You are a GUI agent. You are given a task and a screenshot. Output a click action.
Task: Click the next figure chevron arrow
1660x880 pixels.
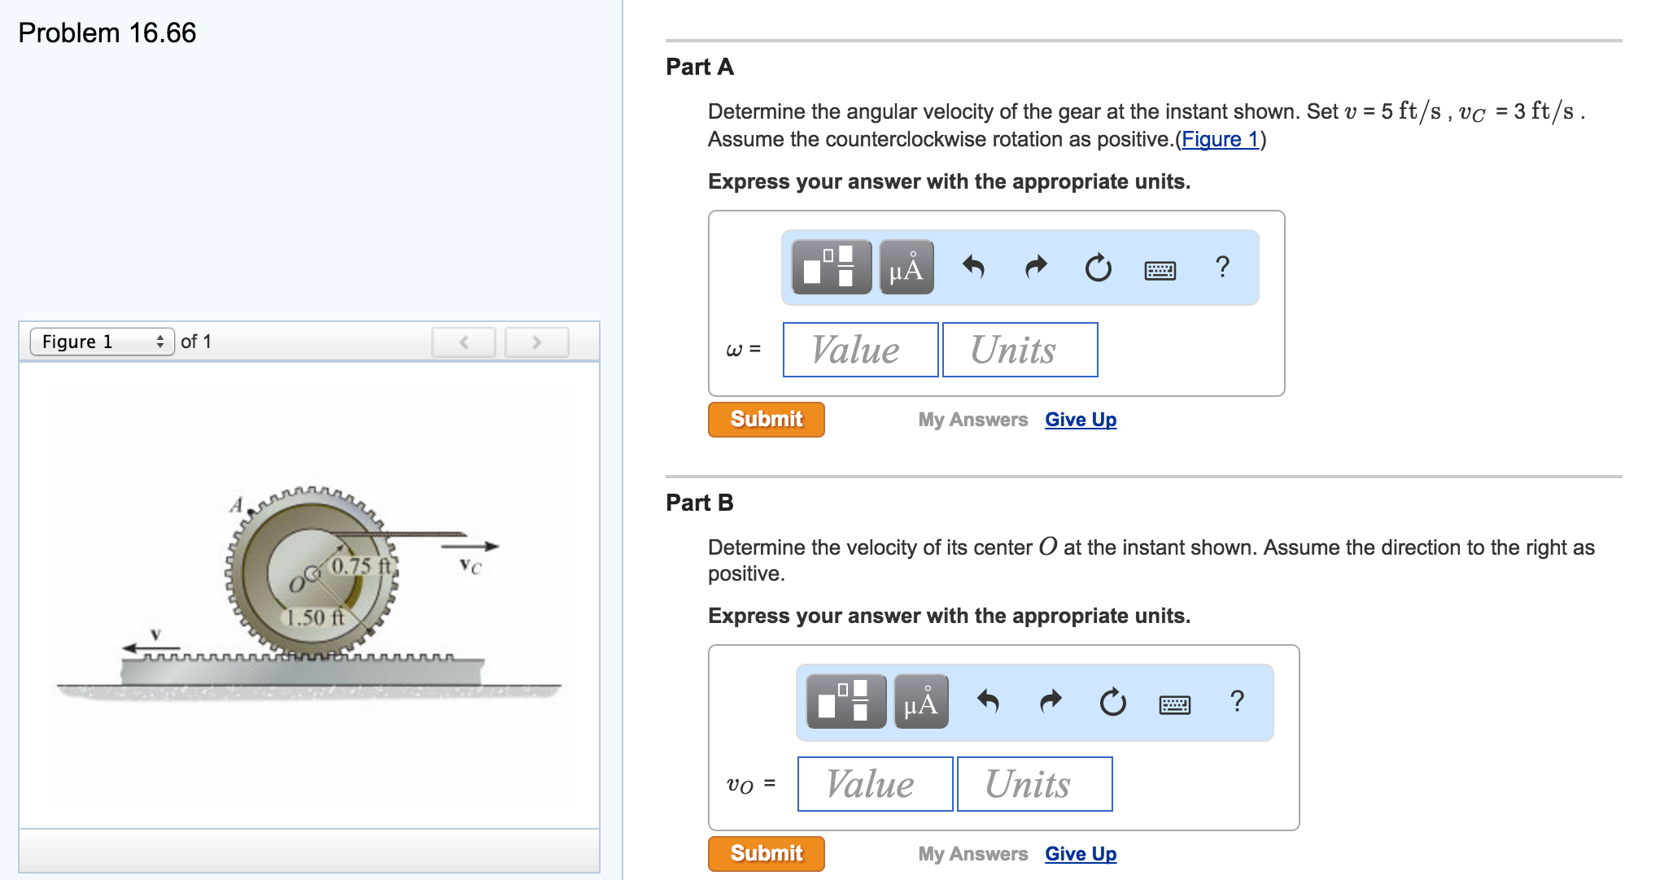click(x=535, y=341)
